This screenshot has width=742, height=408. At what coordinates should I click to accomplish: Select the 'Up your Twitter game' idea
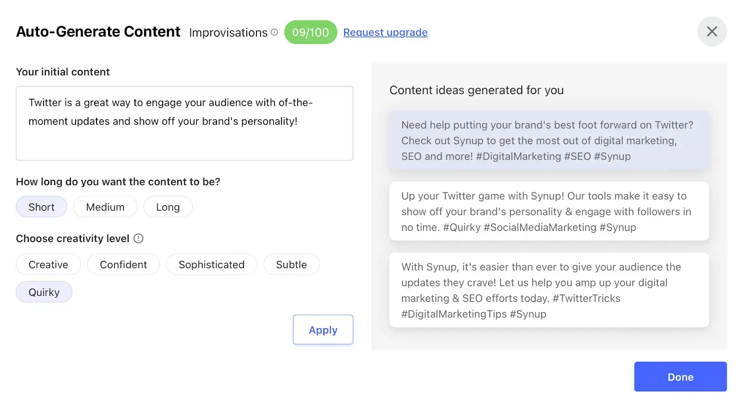(x=549, y=211)
